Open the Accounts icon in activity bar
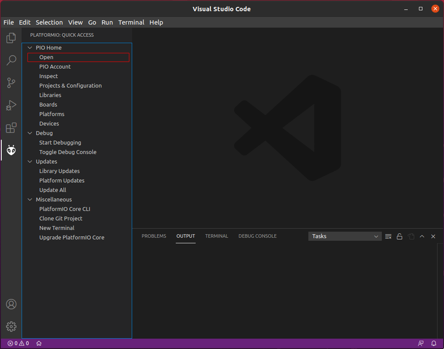The image size is (444, 349). [x=11, y=304]
